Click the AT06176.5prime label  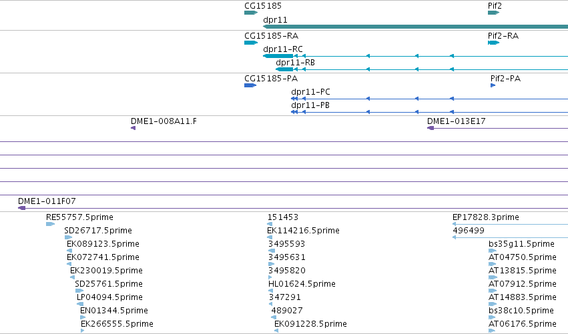(x=523, y=324)
